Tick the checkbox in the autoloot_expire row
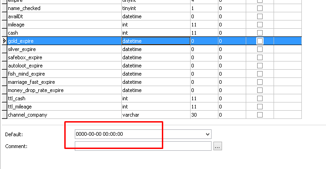The height and width of the screenshot is (169, 326). point(260,66)
